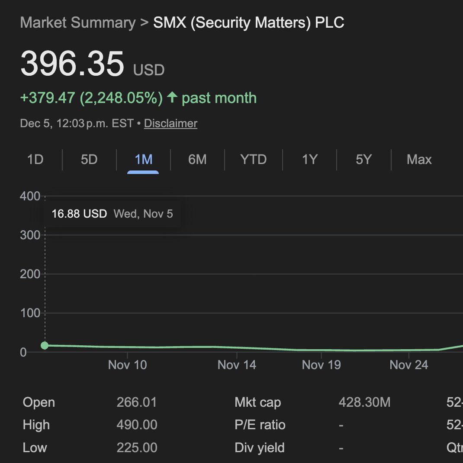
Task: Click the green data point on Nov 5
Action: tap(45, 345)
